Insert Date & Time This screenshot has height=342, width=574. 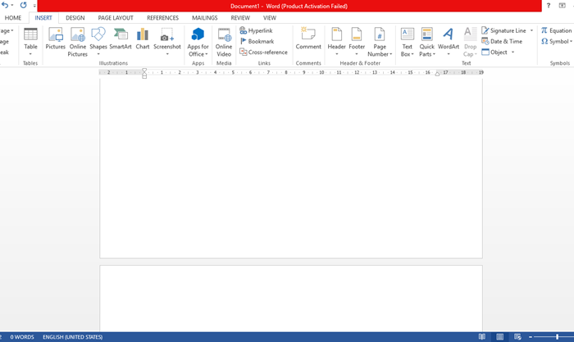point(502,41)
